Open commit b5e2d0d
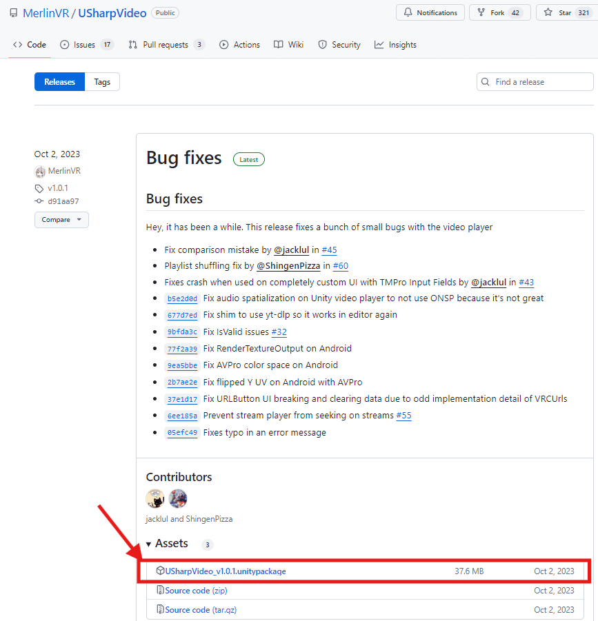 [x=182, y=298]
